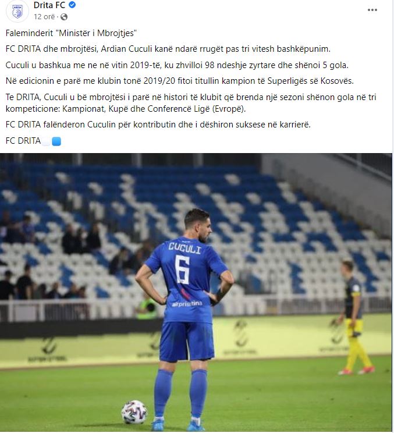
Task: Open the three-dot post options menu
Action: pyautogui.click(x=372, y=10)
